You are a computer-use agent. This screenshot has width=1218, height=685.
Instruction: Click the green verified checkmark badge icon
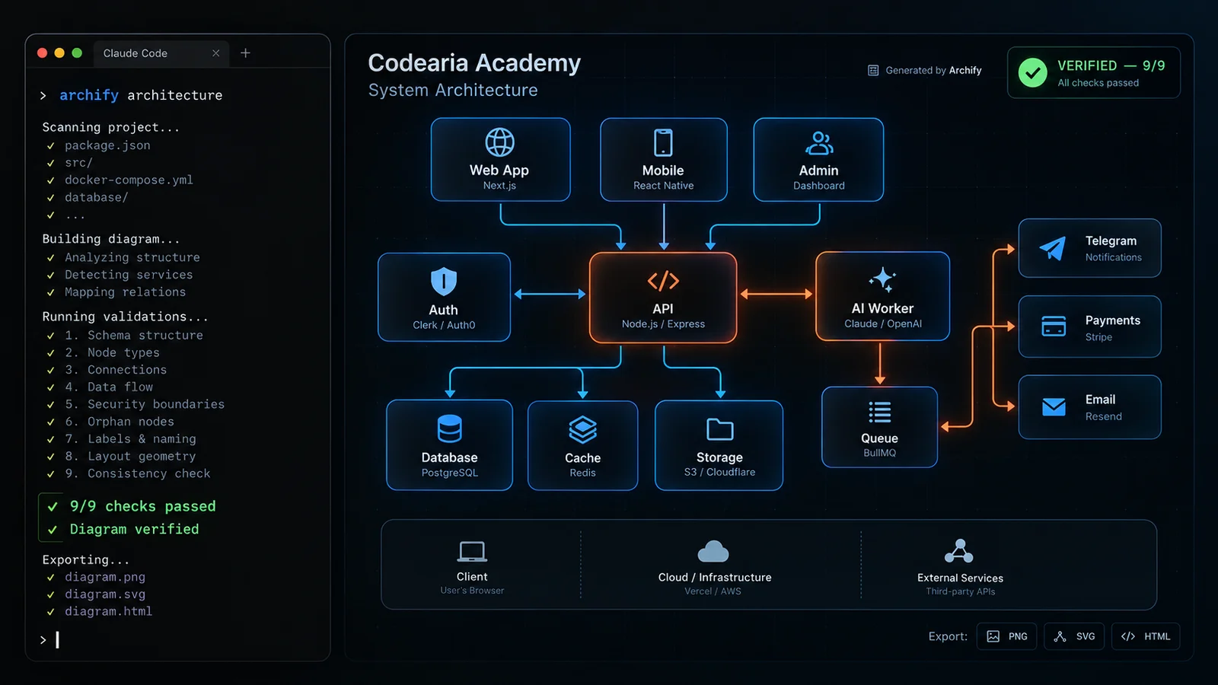(x=1033, y=73)
